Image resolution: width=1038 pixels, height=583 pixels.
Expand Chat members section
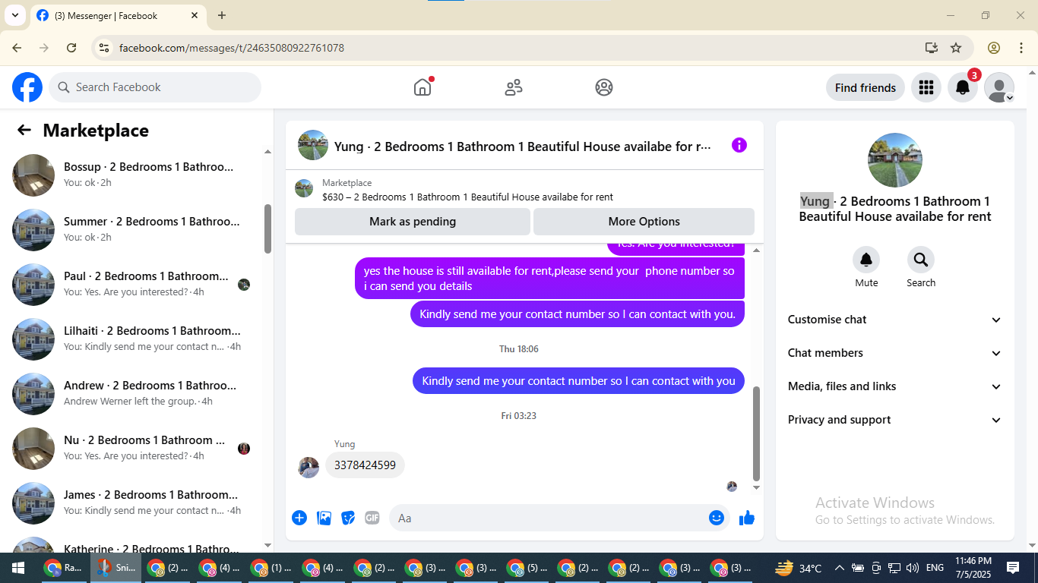(895, 353)
